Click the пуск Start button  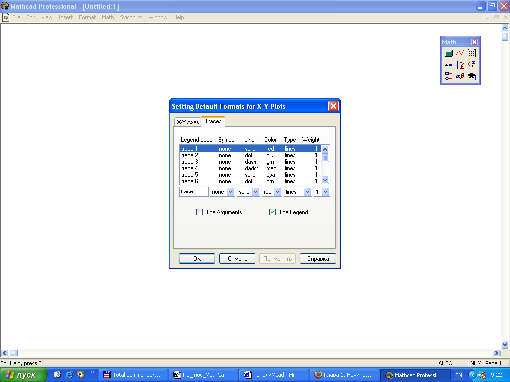tap(23, 375)
